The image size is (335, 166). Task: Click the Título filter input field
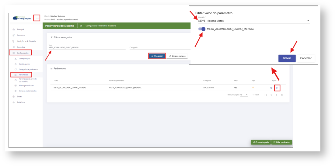point(87,47)
